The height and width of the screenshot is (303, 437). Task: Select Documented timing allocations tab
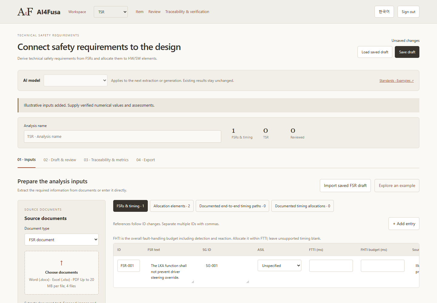[303, 206]
